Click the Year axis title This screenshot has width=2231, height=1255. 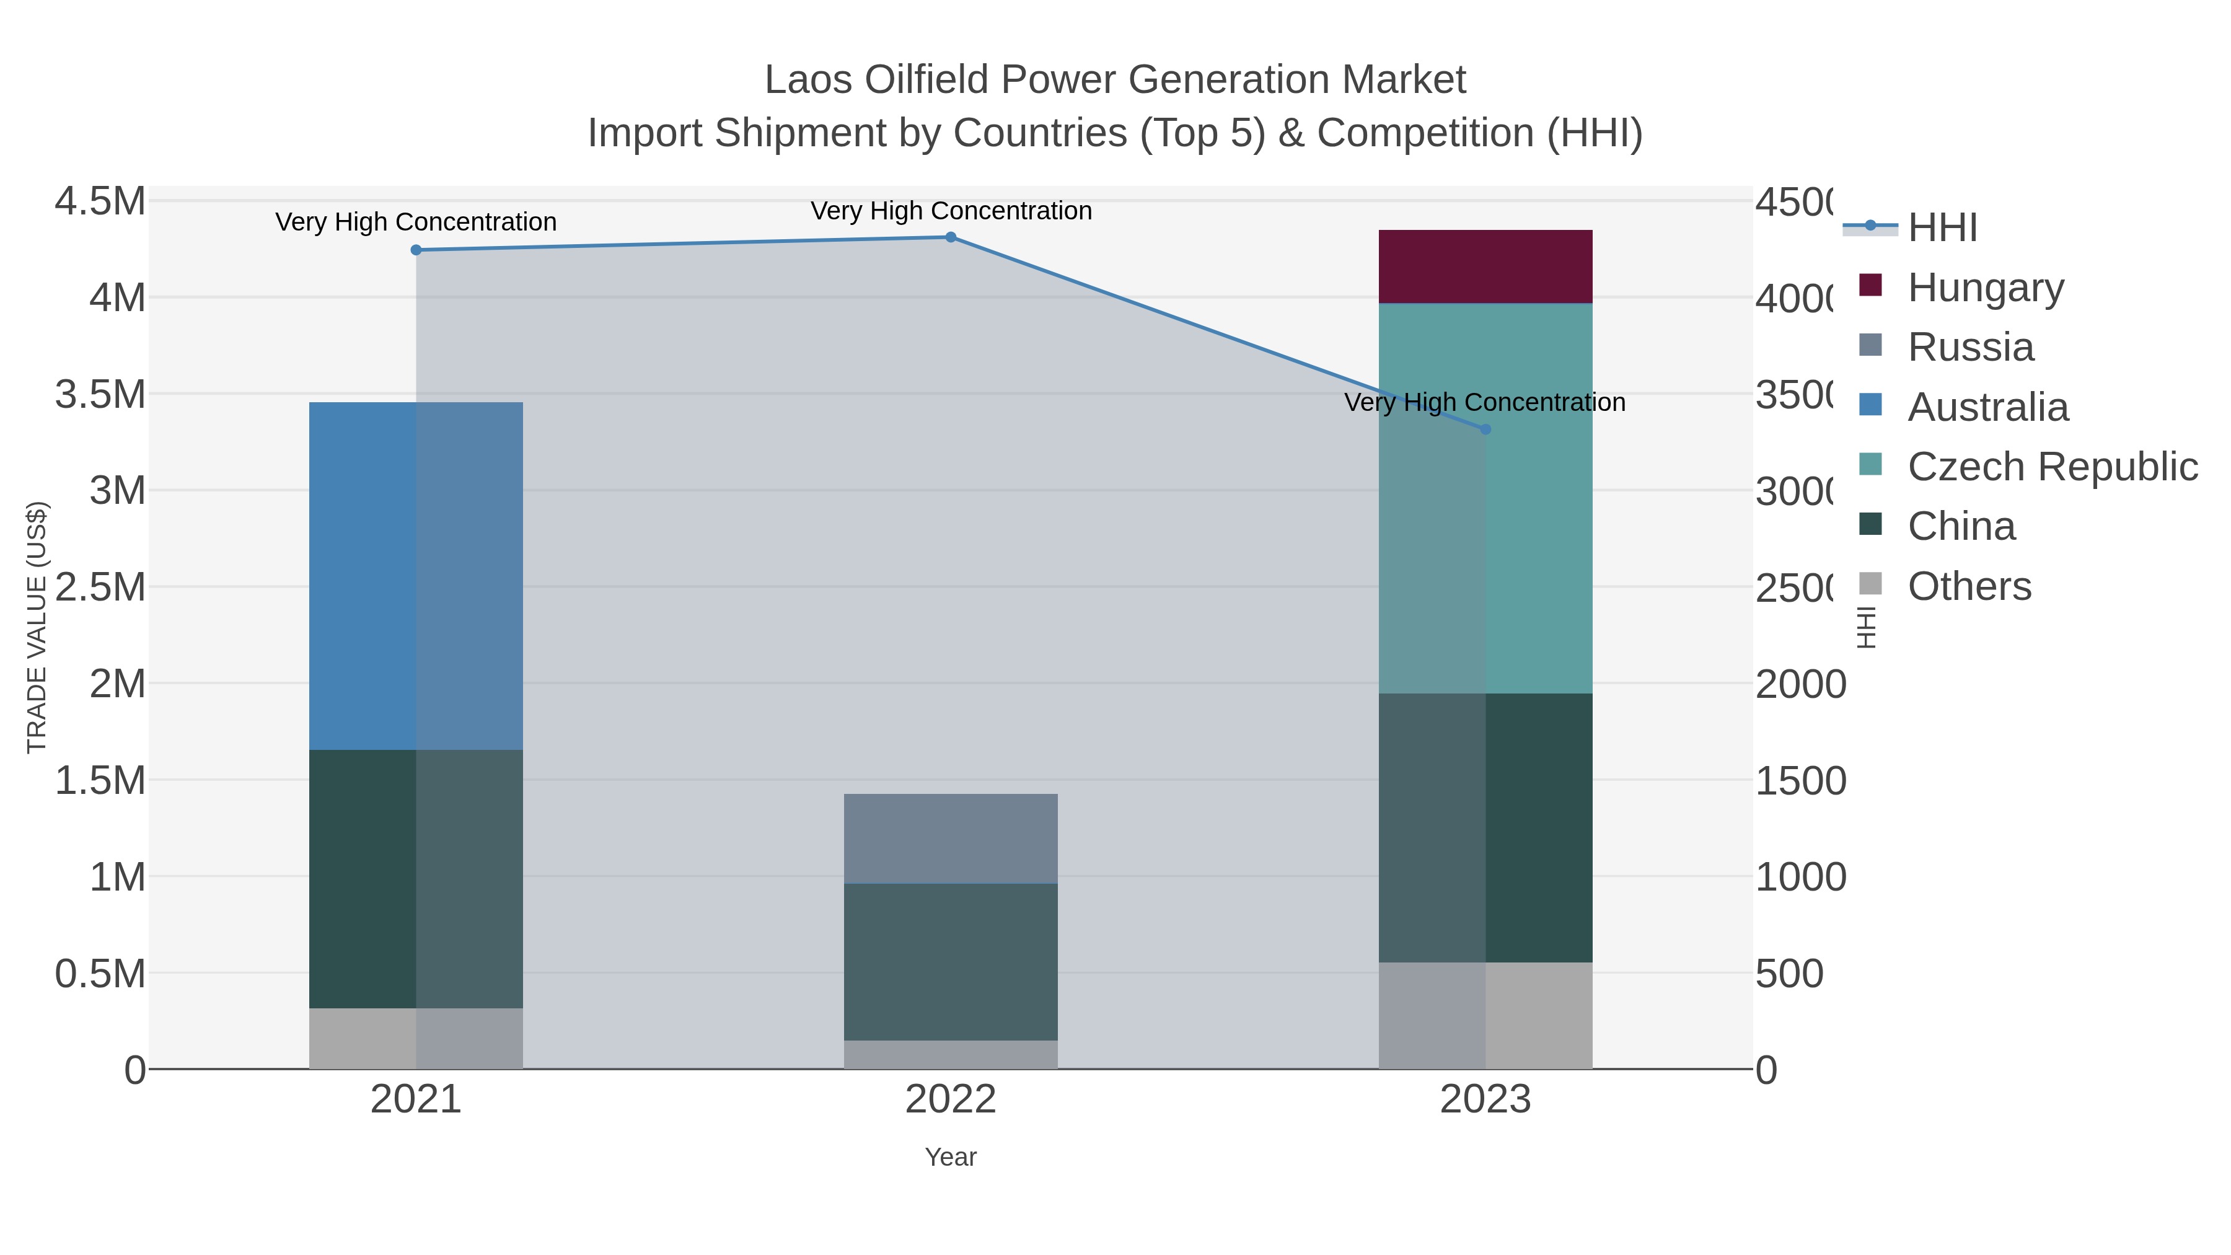[x=951, y=1157]
